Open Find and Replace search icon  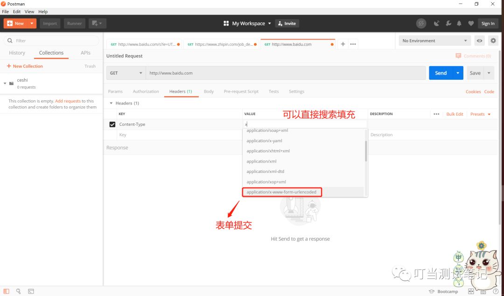pyautogui.click(x=18, y=291)
